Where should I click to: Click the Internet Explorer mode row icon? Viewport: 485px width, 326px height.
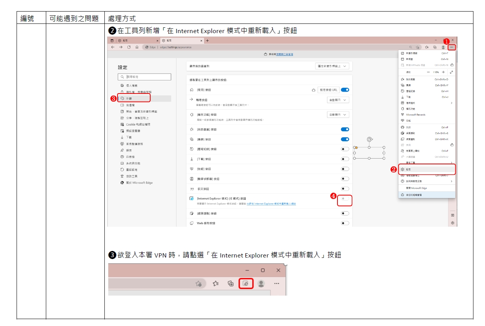coord(191,199)
